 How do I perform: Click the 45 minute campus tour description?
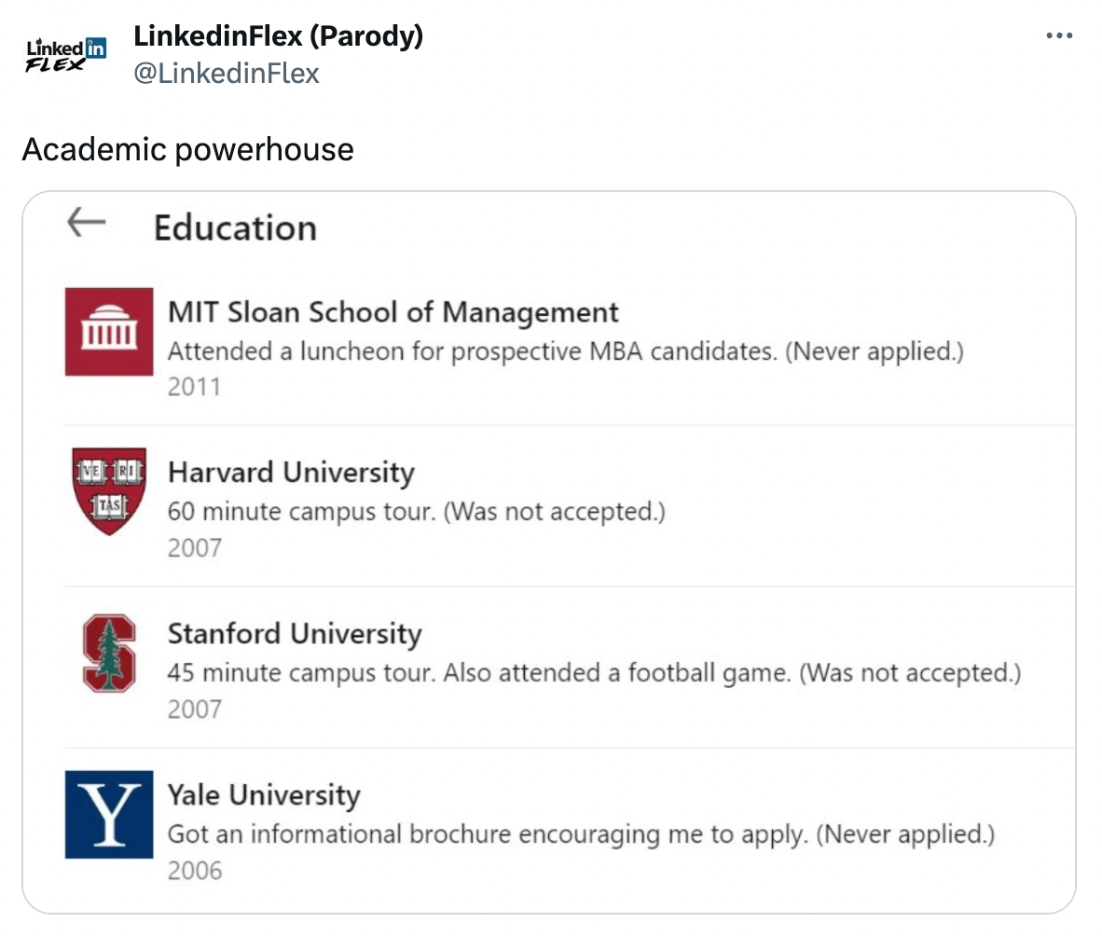[x=593, y=673]
